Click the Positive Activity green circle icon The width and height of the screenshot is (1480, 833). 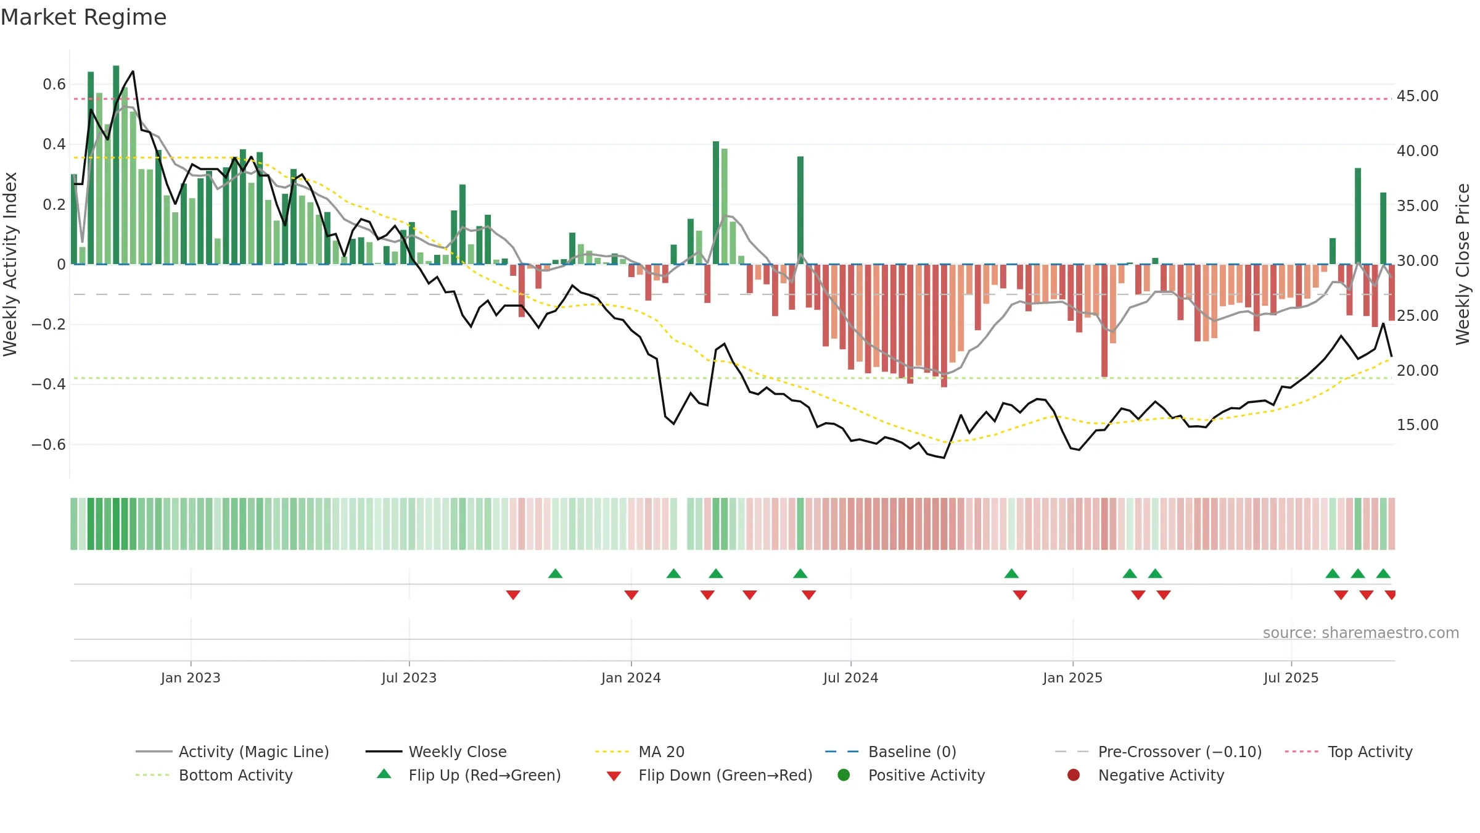pos(844,775)
